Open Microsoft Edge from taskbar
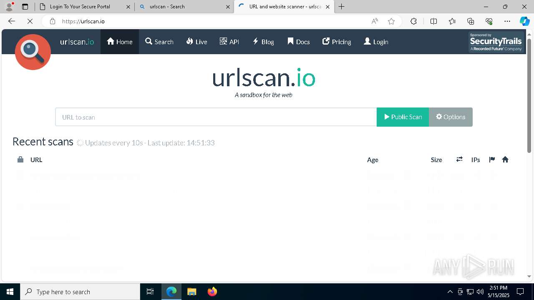 tap(171, 292)
